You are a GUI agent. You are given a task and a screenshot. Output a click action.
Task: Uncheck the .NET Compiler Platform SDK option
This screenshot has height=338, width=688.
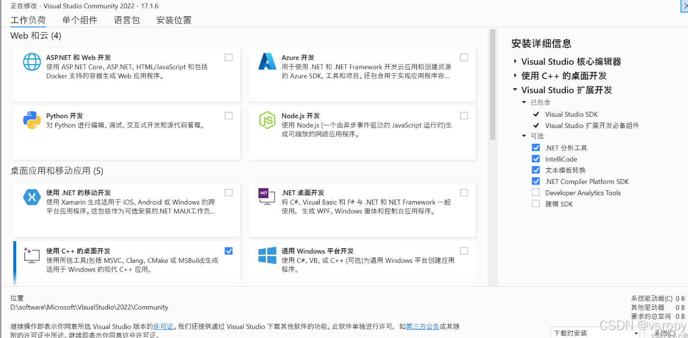[536, 181]
